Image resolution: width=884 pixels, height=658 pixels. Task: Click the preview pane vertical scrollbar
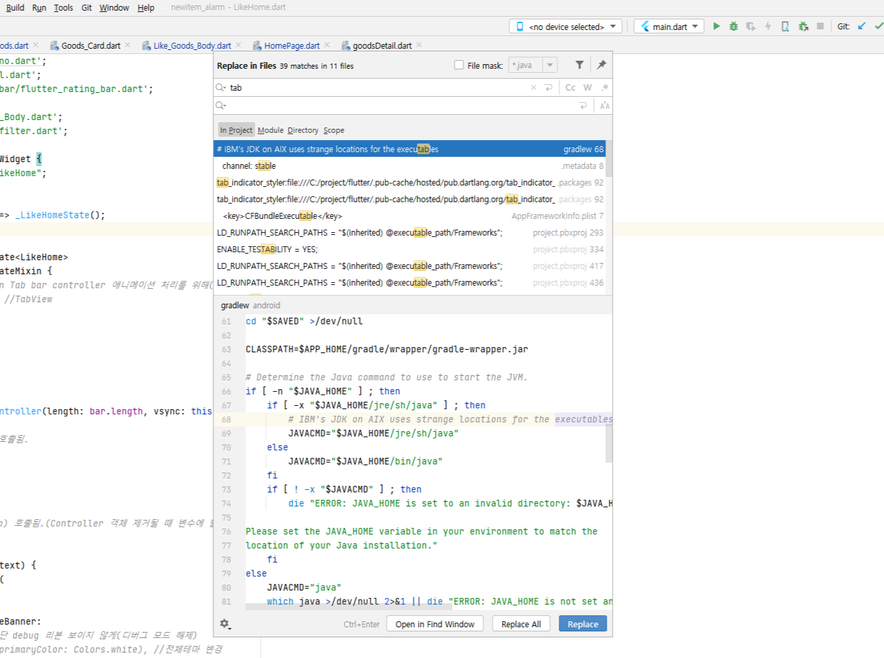pos(609,442)
